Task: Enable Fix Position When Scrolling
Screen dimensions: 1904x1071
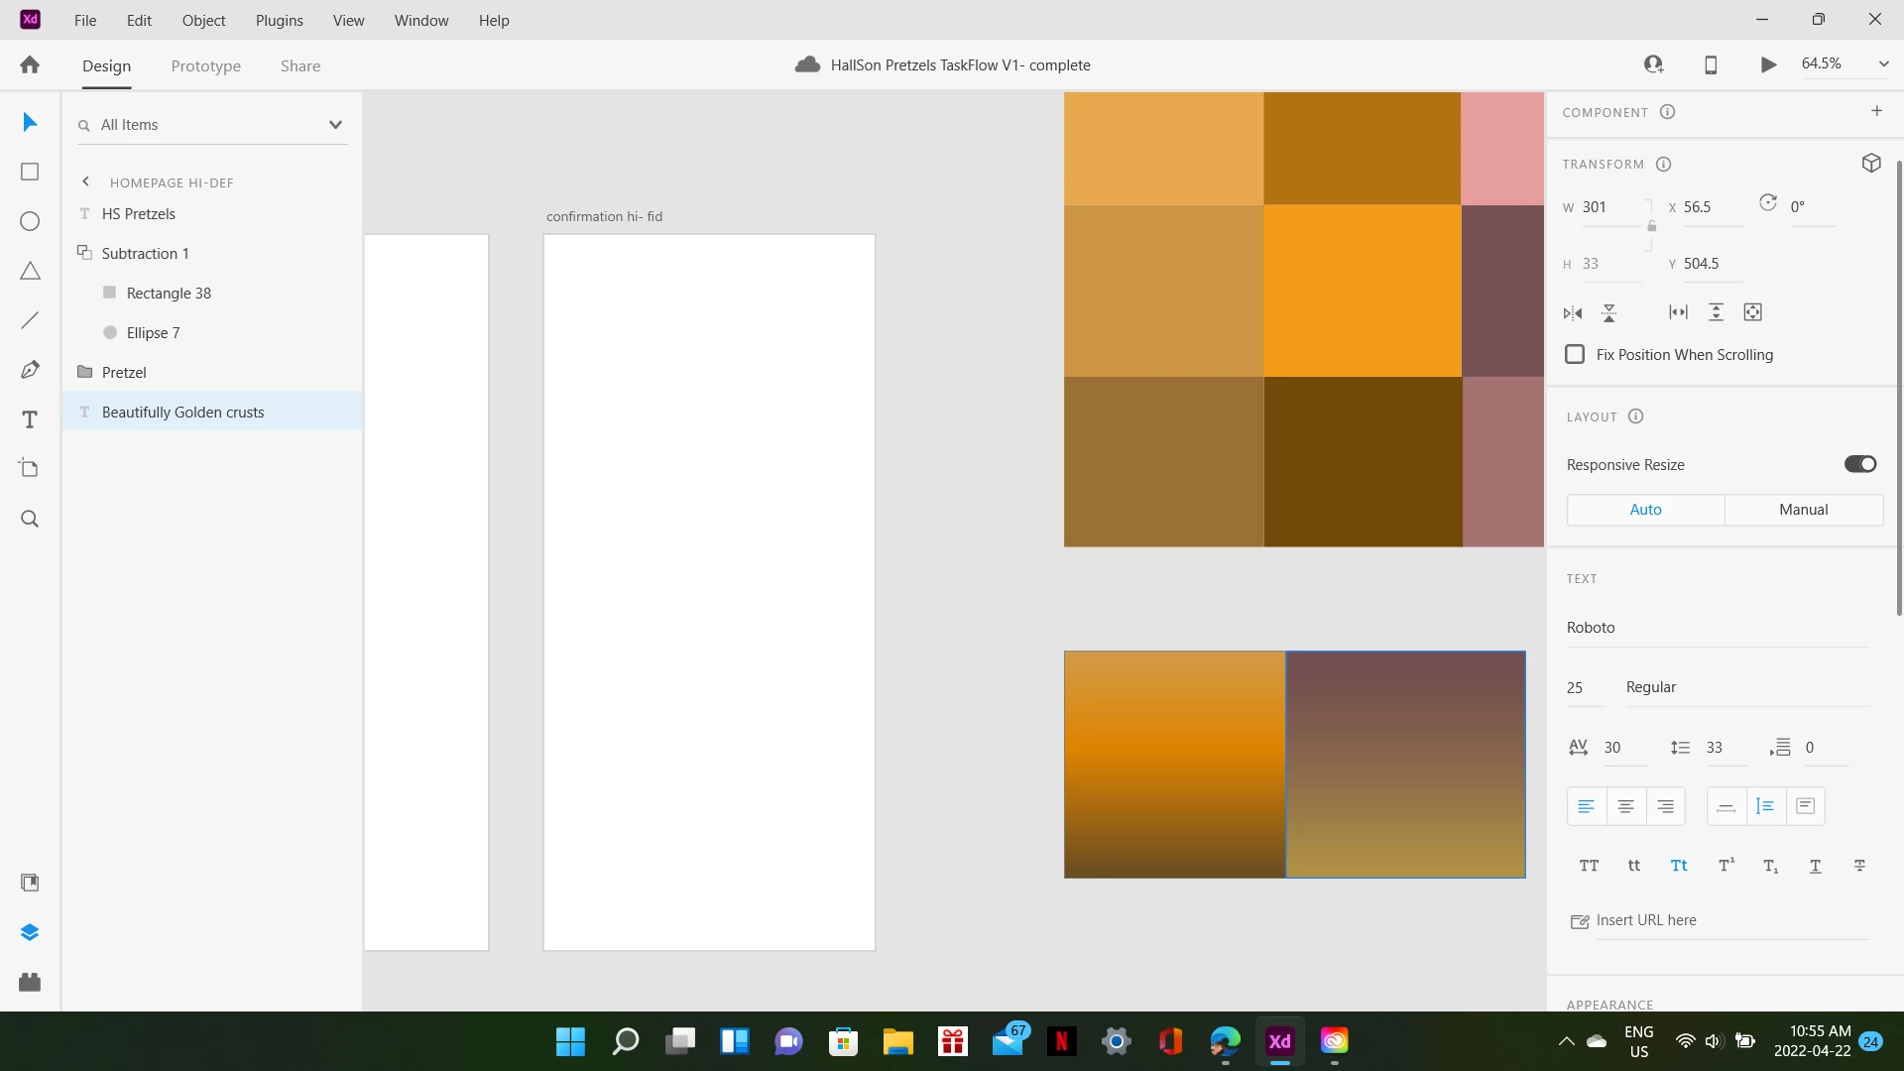Action: pos(1575,355)
